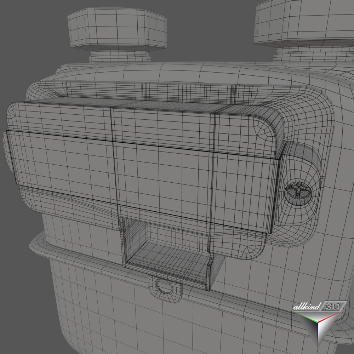Select the right hexagonal nut on top
354x354 pixels.
tap(304, 23)
